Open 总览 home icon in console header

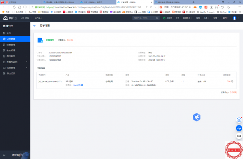[x=25, y=18]
